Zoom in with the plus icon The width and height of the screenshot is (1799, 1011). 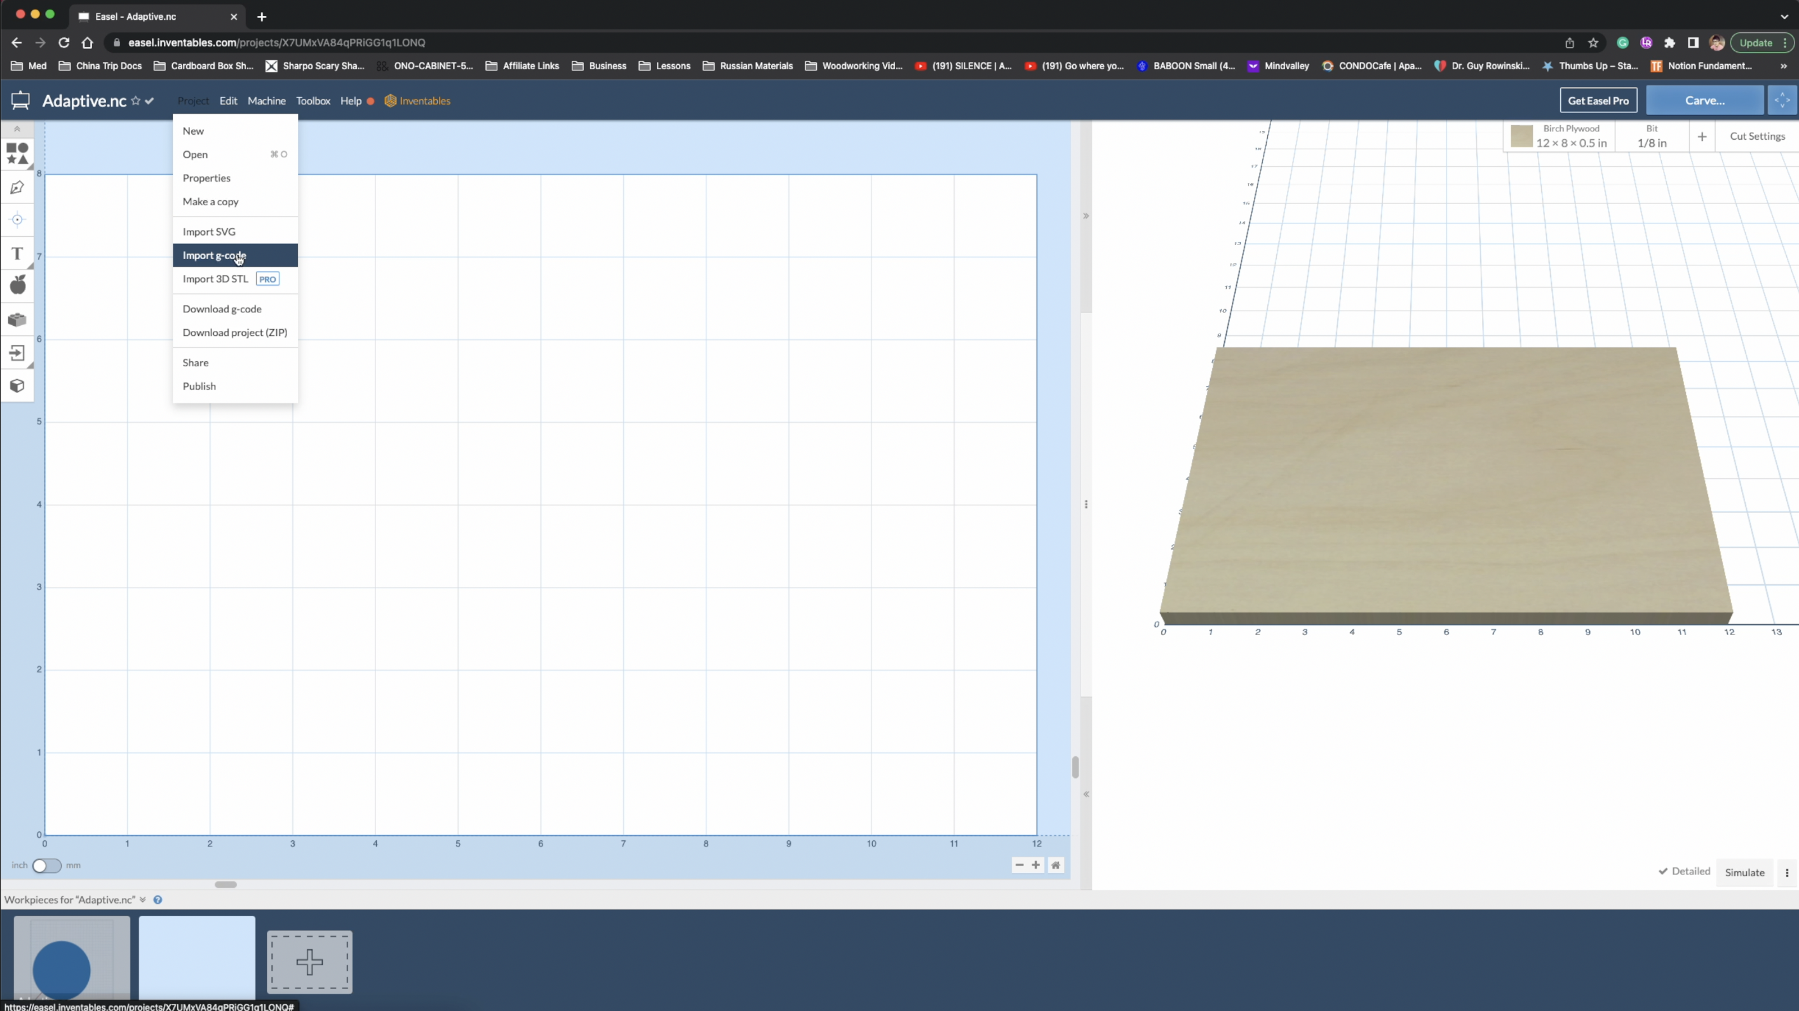1035,865
